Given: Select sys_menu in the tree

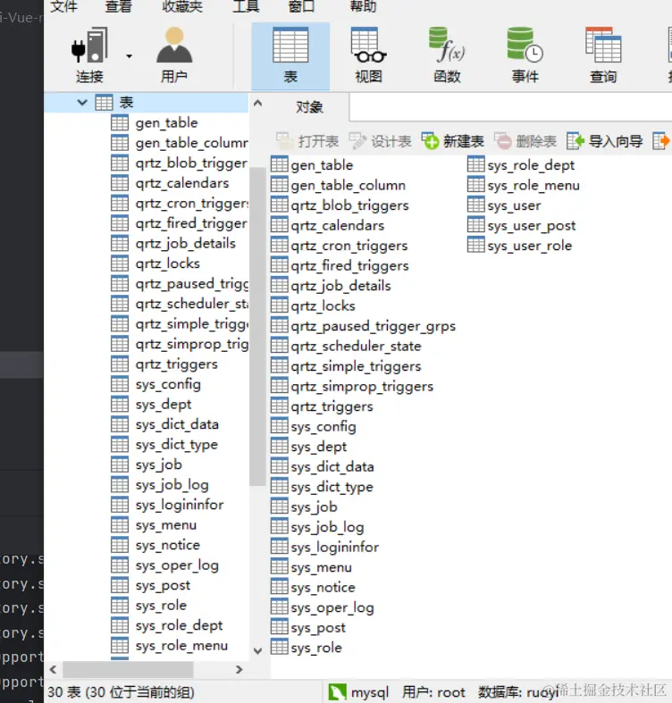Looking at the screenshot, I should (166, 525).
